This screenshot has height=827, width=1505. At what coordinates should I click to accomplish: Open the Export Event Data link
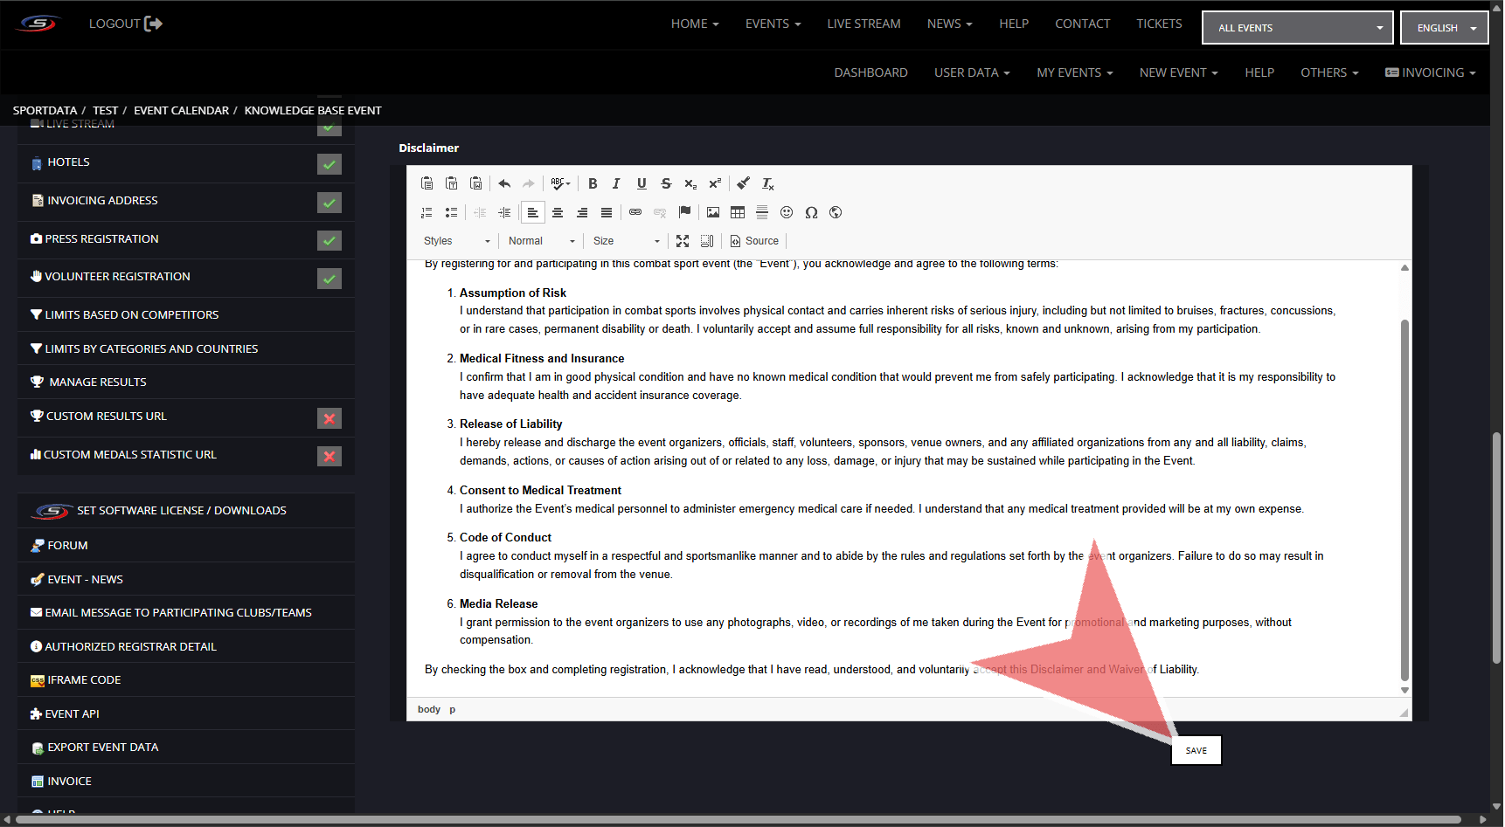click(102, 748)
